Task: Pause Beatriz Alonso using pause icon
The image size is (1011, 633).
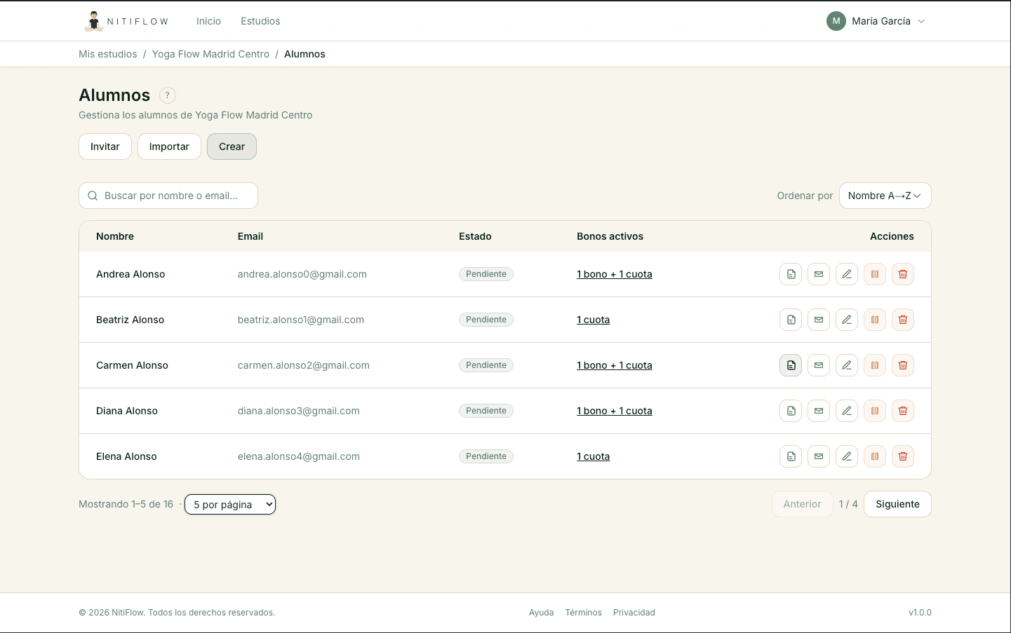Action: point(875,320)
